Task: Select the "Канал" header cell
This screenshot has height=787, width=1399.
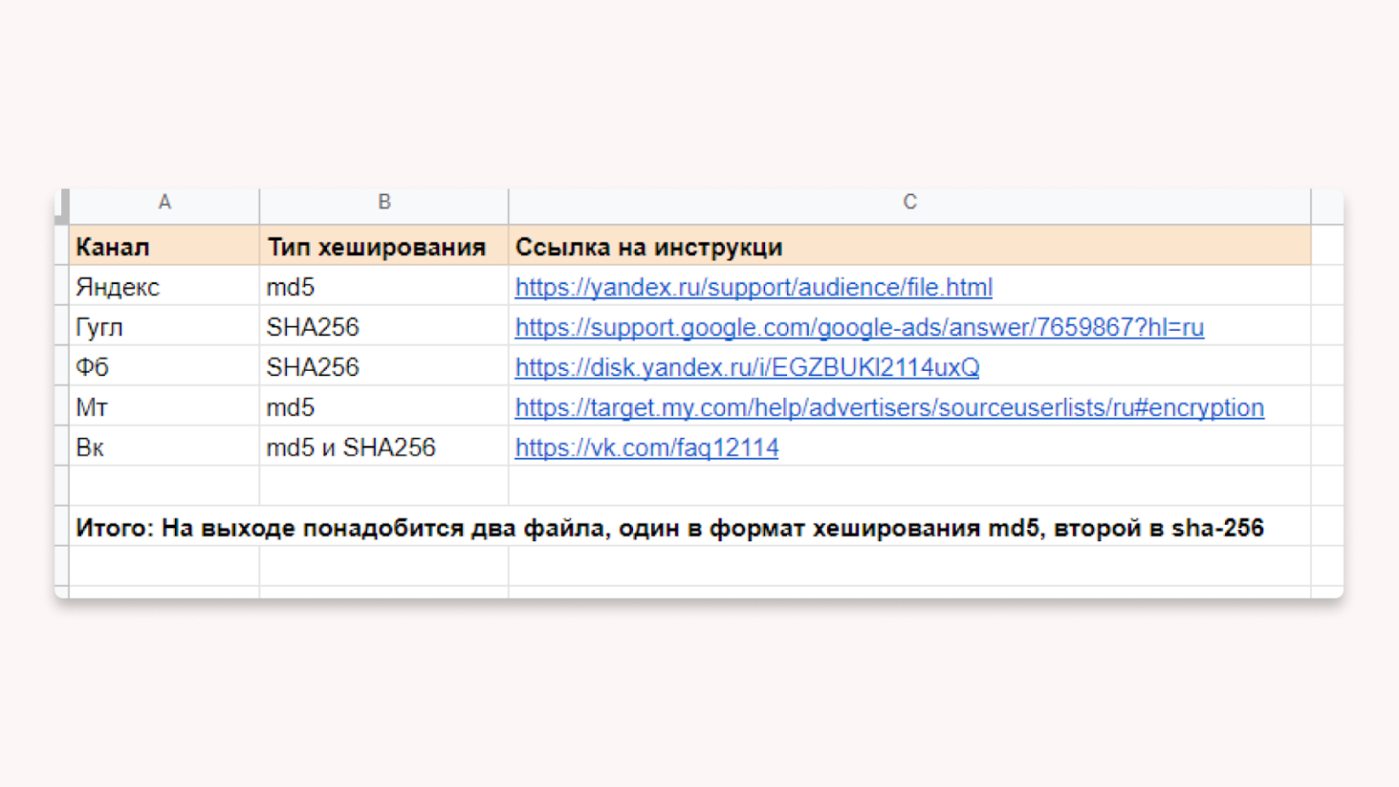Action: tap(164, 246)
